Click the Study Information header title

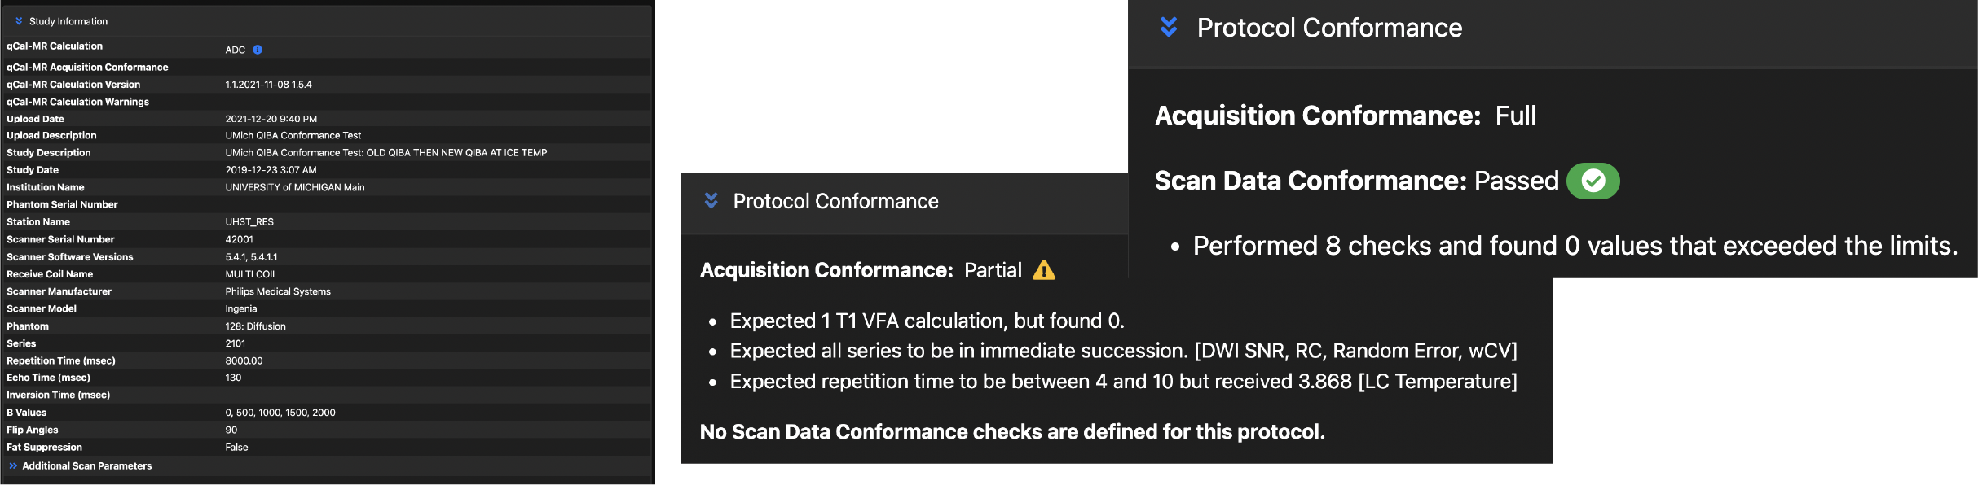[68, 21]
